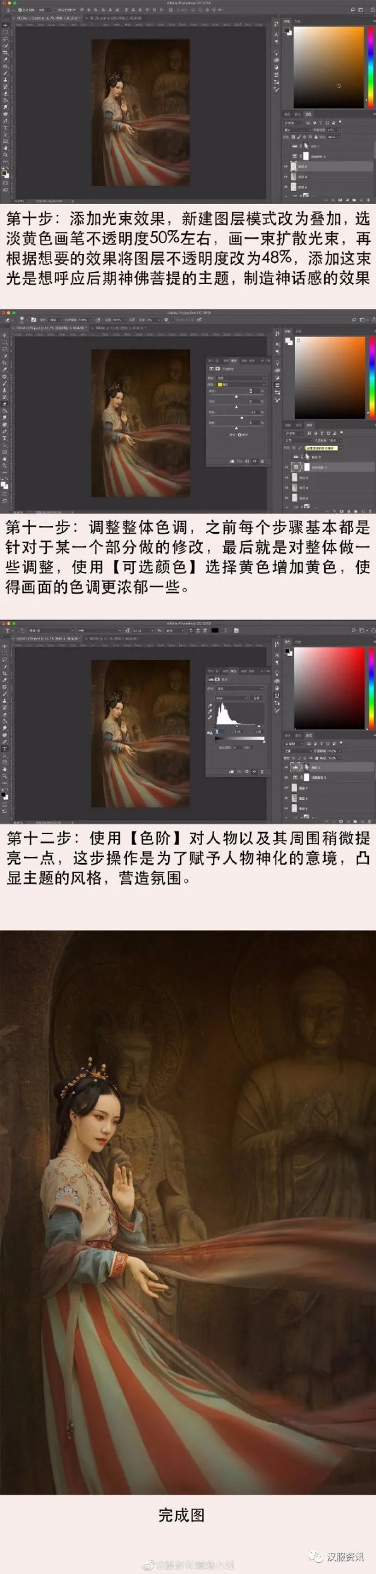
Task: Open the Colors dropdown showing yellow in Selective Color
Action: click(240, 385)
